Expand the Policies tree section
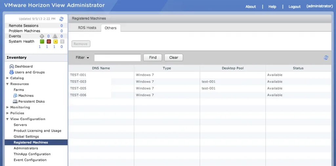Viewport: 336px width, 166px height. coord(8,113)
